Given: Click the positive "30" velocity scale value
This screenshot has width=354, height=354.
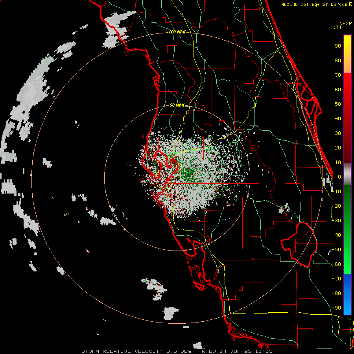Looking at the screenshot, I should (x=338, y=133).
